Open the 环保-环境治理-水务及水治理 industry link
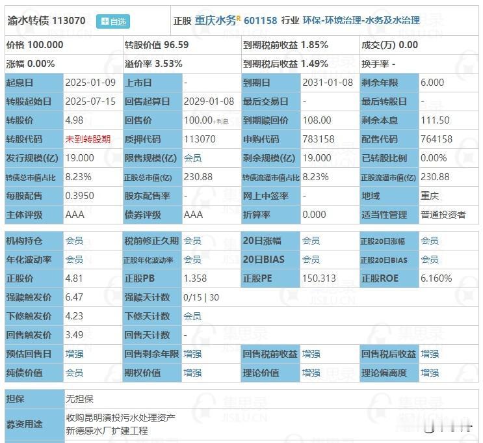Viewport: 483px width, 443px height. (x=361, y=20)
